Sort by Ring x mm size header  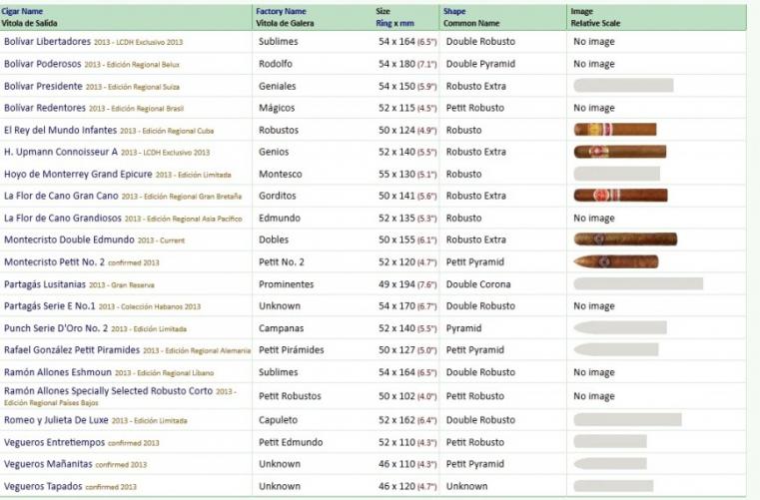pyautogui.click(x=394, y=23)
